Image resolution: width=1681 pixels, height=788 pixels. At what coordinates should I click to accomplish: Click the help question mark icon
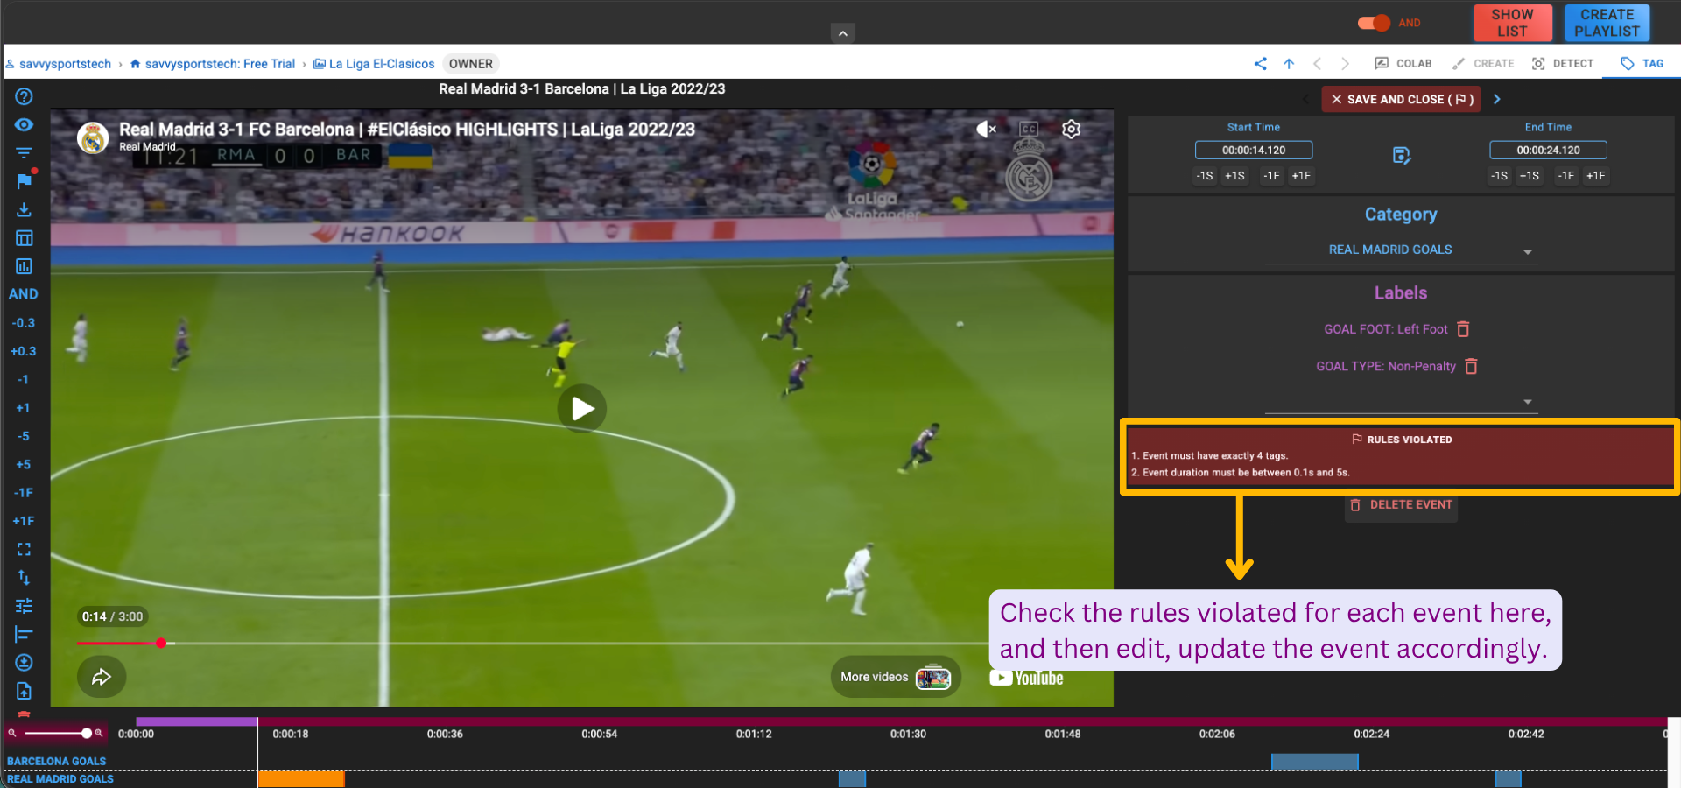tap(24, 96)
